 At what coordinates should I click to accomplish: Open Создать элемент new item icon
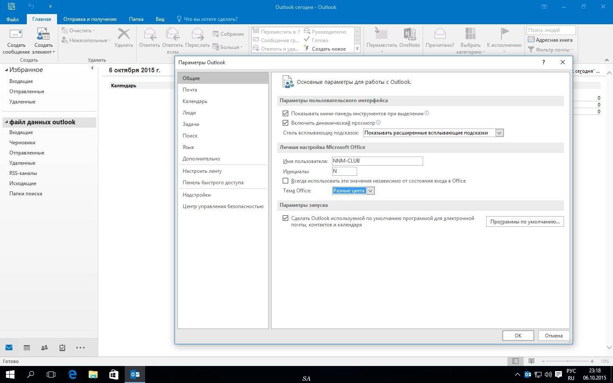[x=43, y=34]
